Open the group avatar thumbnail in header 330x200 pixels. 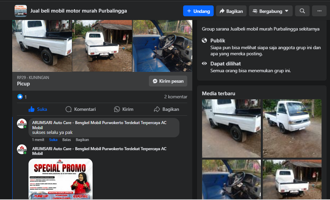(x=21, y=11)
